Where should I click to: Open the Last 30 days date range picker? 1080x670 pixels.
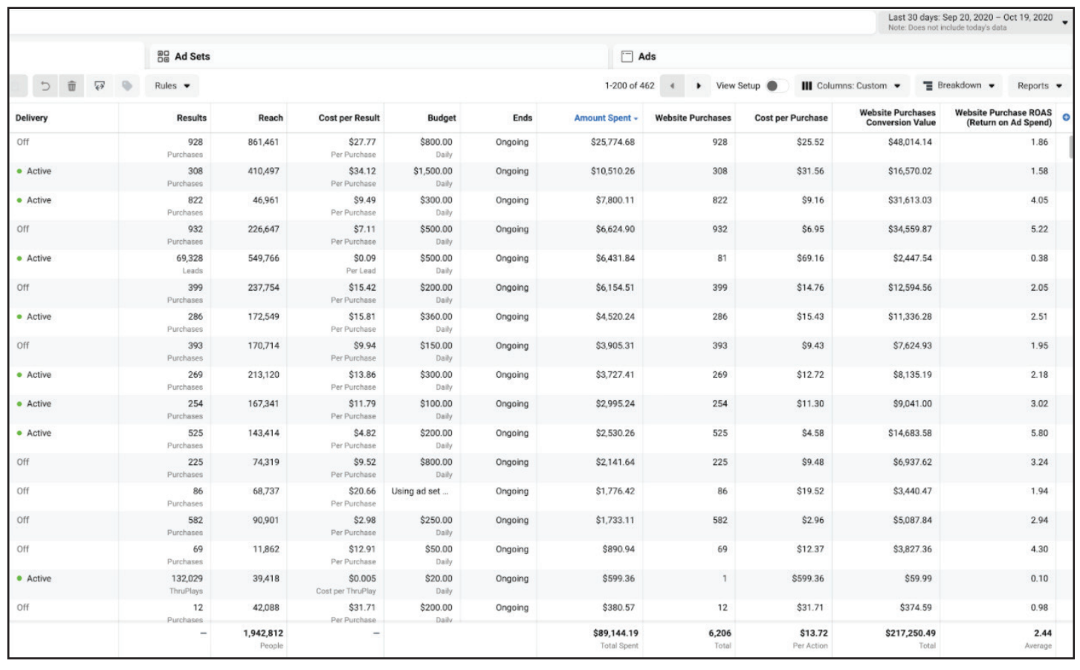point(974,22)
